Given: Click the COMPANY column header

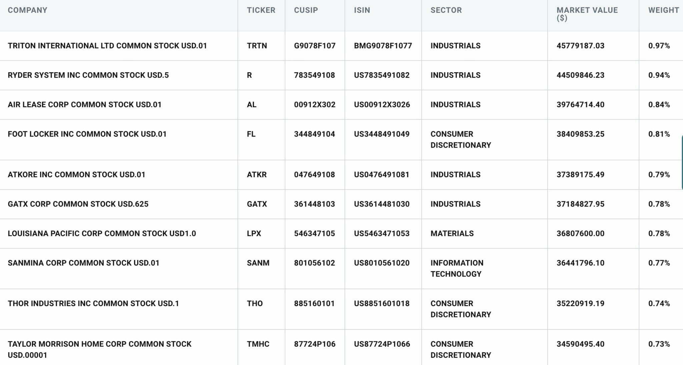Looking at the screenshot, I should 27,10.
